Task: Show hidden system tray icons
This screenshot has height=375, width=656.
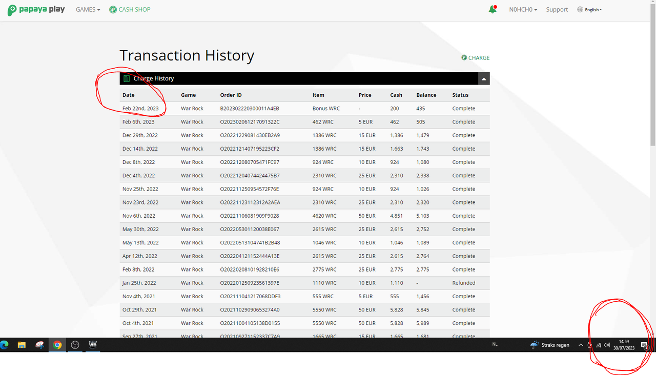Action: pyautogui.click(x=581, y=345)
